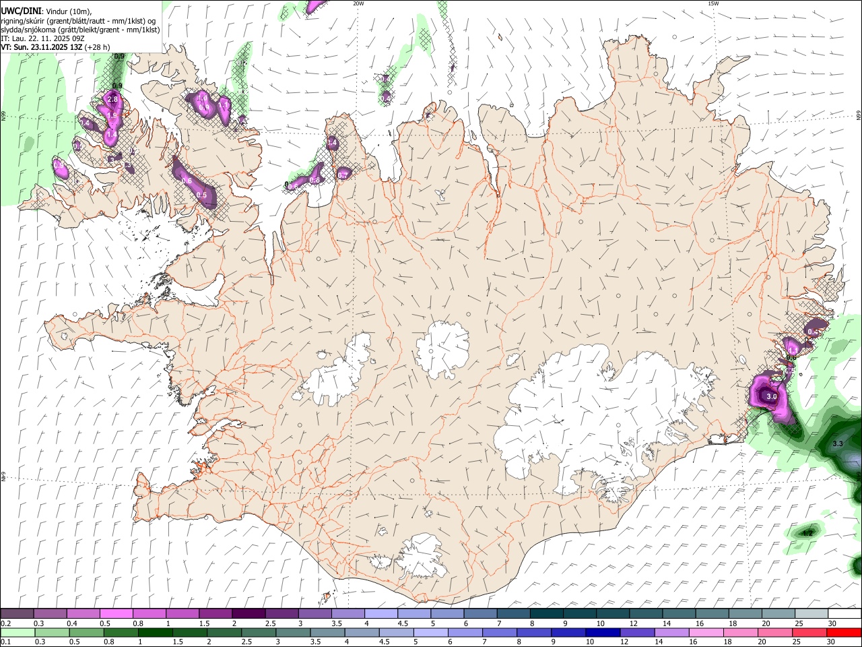This screenshot has width=862, height=647.
Task: Click the 3.0 snowfall value on east coast
Action: coord(772,397)
